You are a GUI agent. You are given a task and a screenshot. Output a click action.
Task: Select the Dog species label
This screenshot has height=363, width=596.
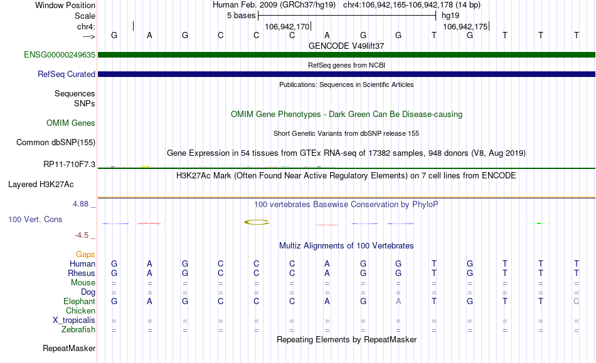(x=88, y=292)
